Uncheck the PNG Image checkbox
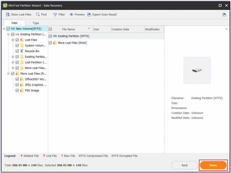Viewport: 231px width, 173px height. click(x=17, y=90)
